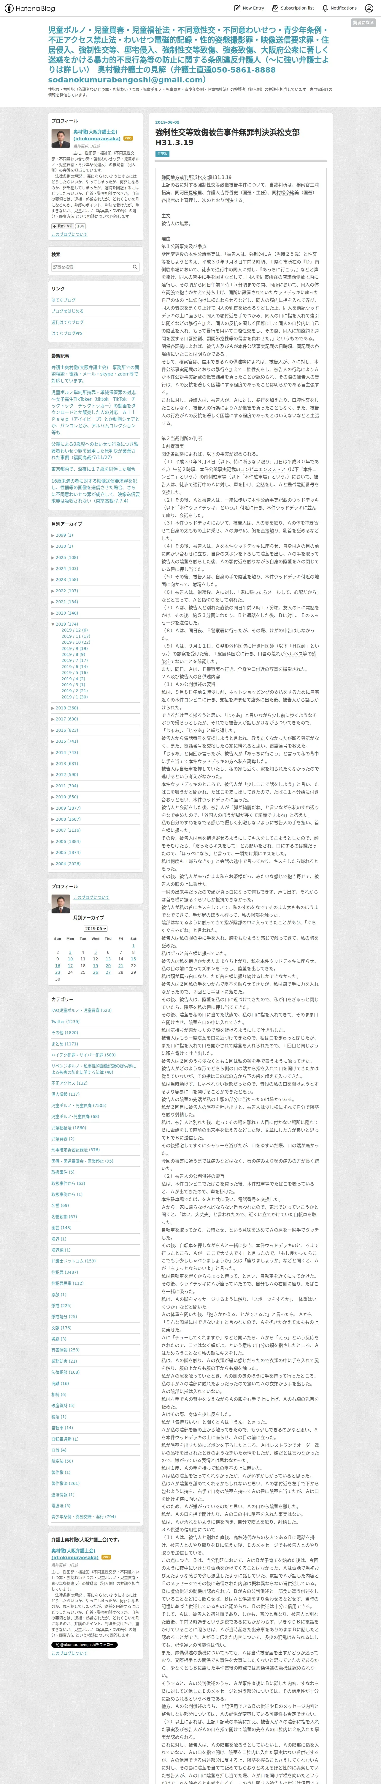Image resolution: width=381 pixels, height=1784 pixels.
Task: Click the post date 2019-06-05
Action: click(167, 122)
